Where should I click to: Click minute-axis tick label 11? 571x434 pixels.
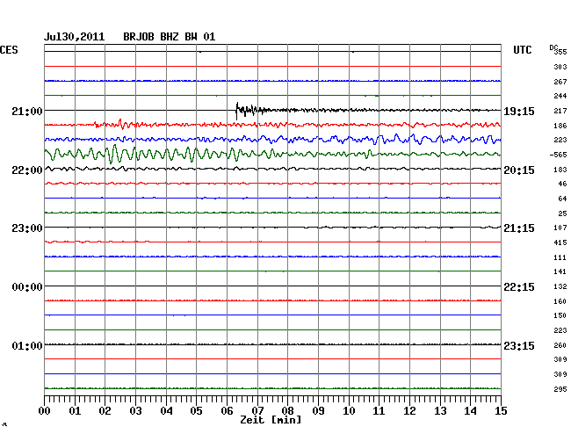pyautogui.click(x=379, y=411)
